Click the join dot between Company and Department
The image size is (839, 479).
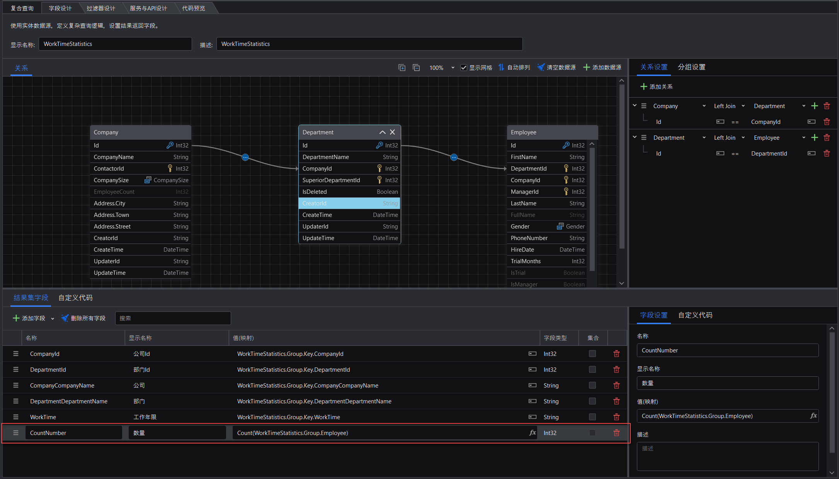pos(245,157)
